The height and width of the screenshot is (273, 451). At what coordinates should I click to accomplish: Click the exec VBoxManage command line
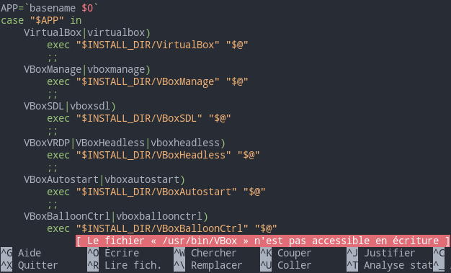click(148, 81)
